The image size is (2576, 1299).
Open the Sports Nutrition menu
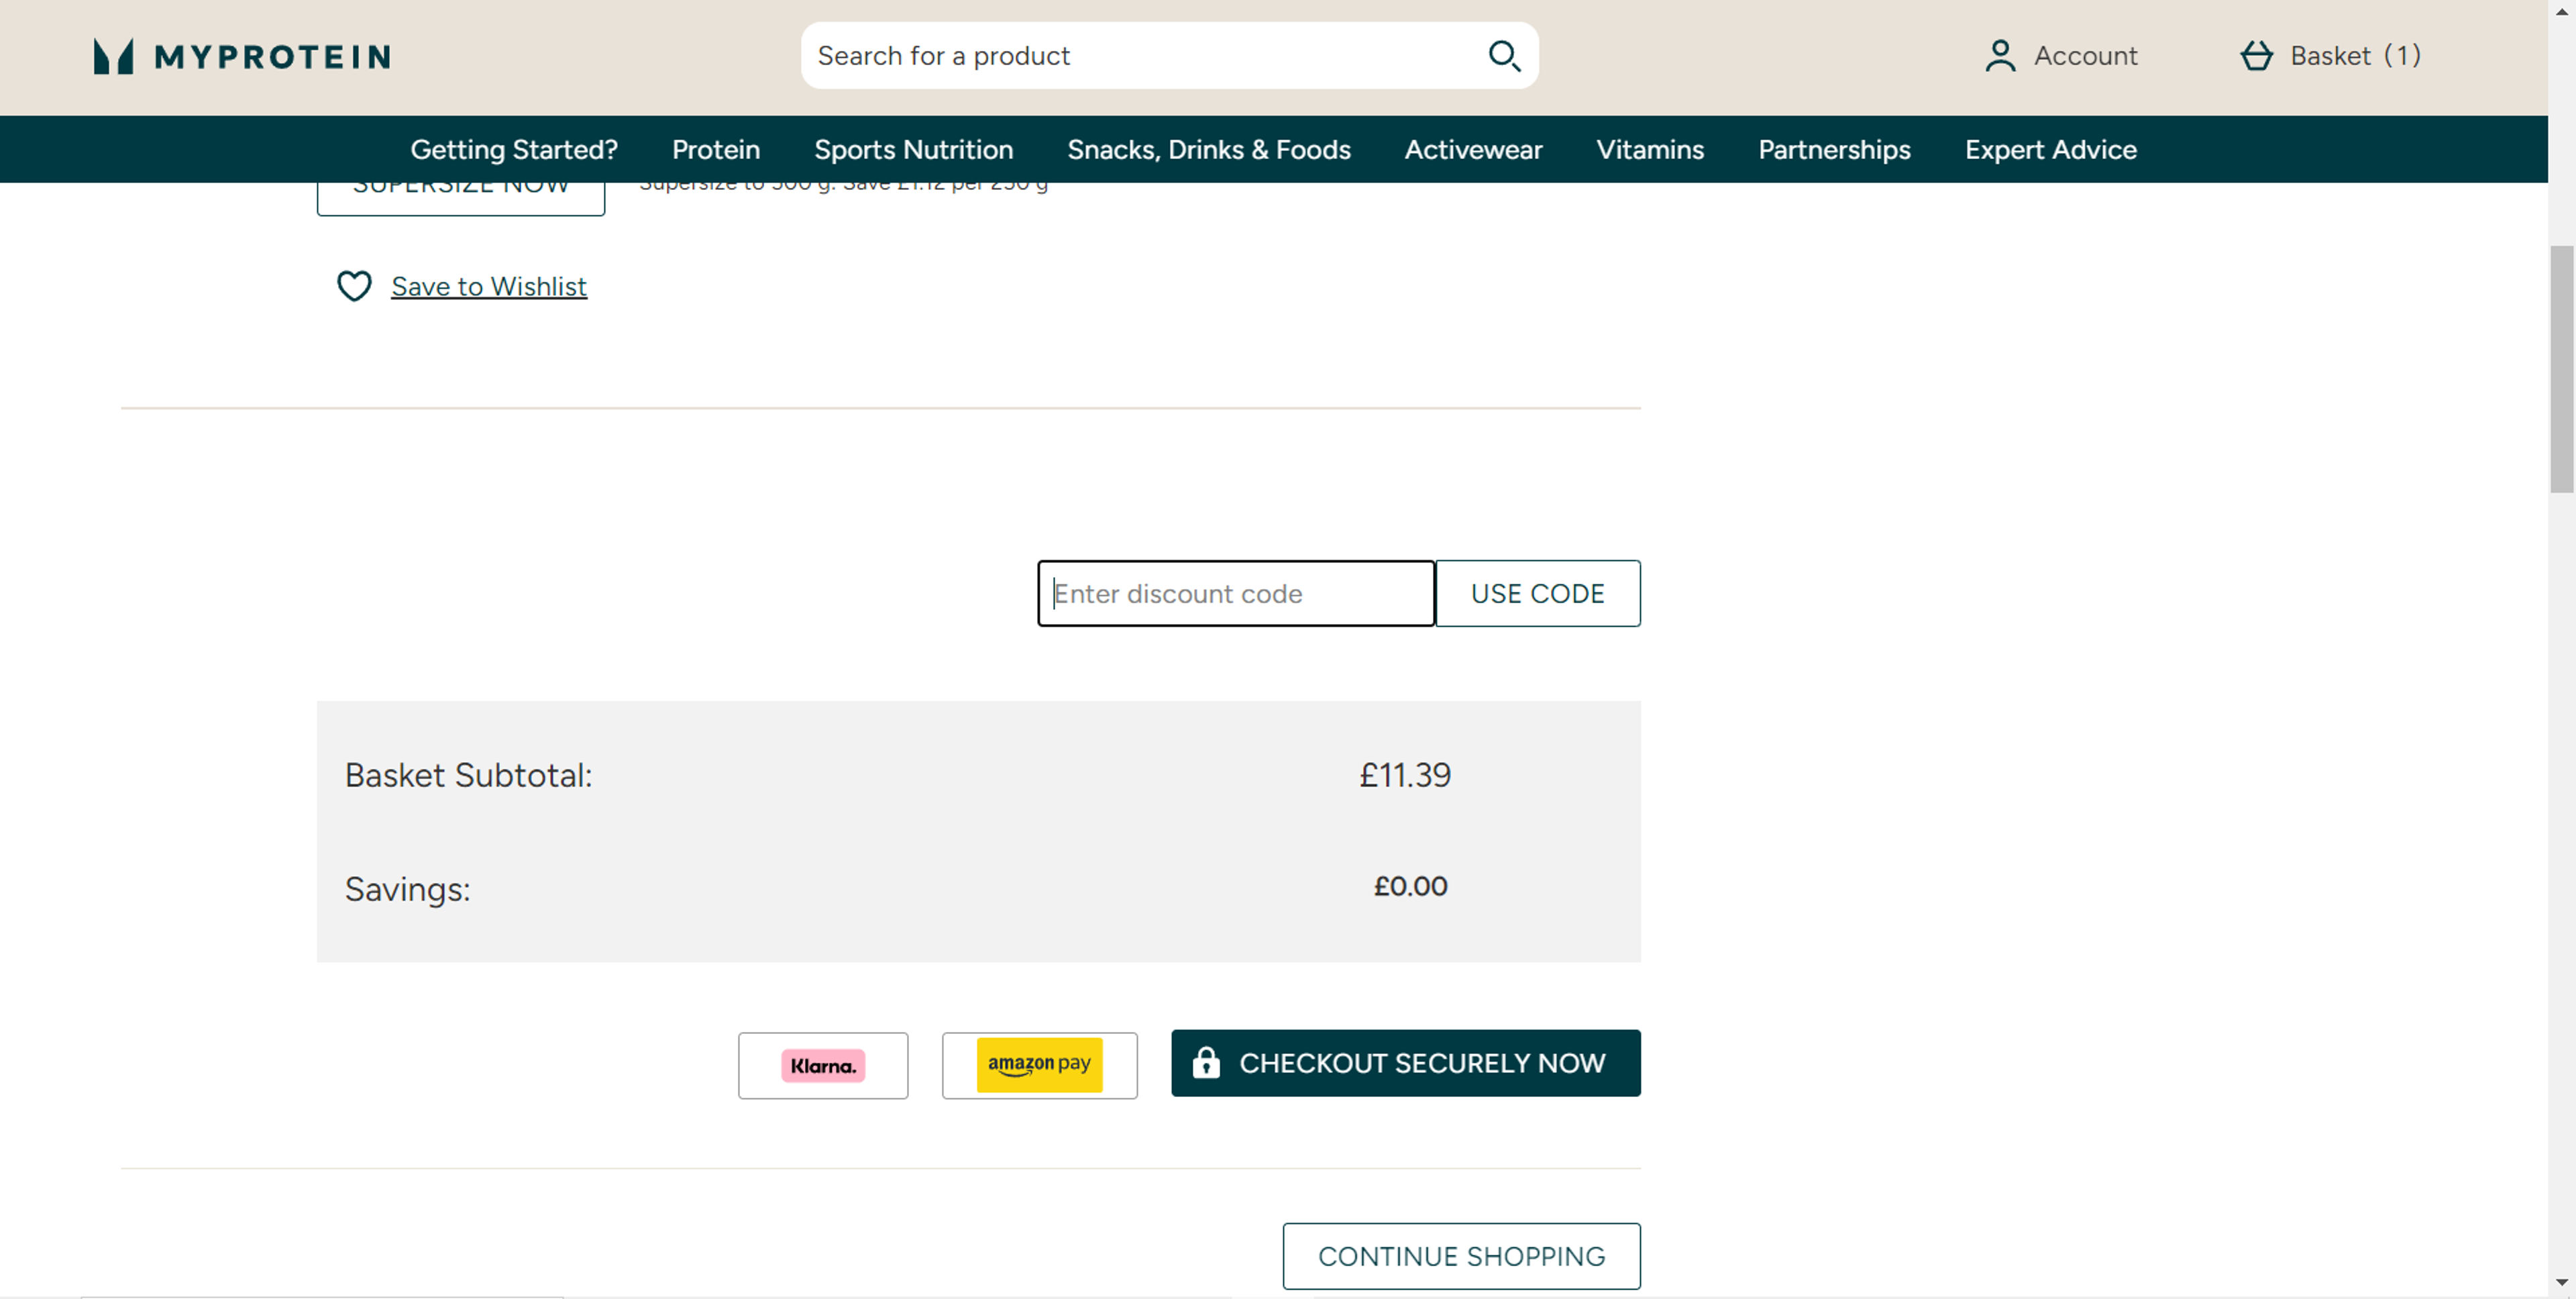[x=914, y=150]
